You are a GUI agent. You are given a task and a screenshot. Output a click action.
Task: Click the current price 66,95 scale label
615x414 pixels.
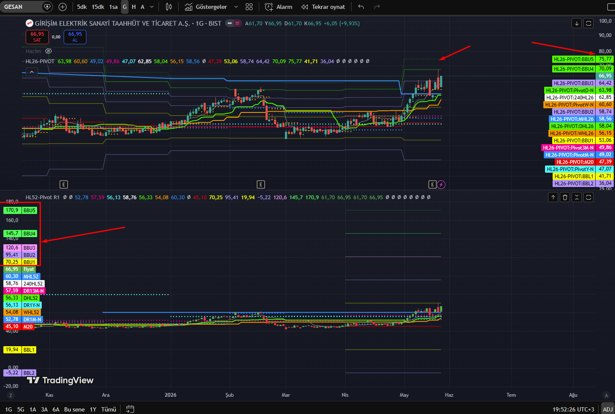point(605,76)
